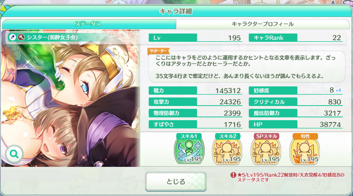
Task: Click the red warning exclamation icon
Action: 233,175
